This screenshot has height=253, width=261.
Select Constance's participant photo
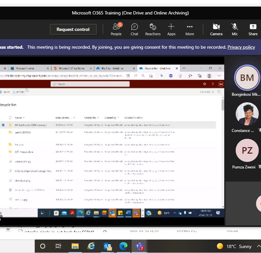tap(247, 114)
